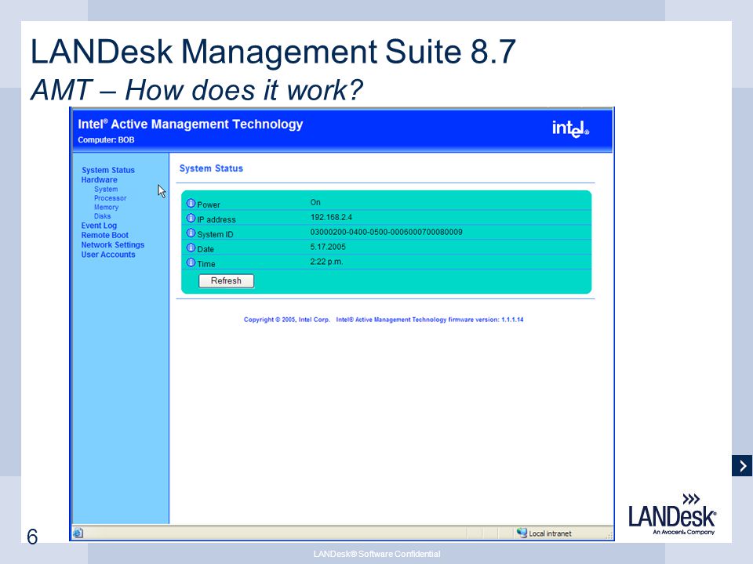The height and width of the screenshot is (564, 753).
Task: Click the info icon beside Date
Action: [x=191, y=248]
